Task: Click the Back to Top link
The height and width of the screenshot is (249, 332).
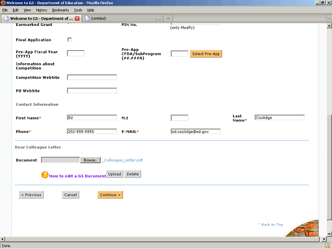Action: pyautogui.click(x=270, y=225)
